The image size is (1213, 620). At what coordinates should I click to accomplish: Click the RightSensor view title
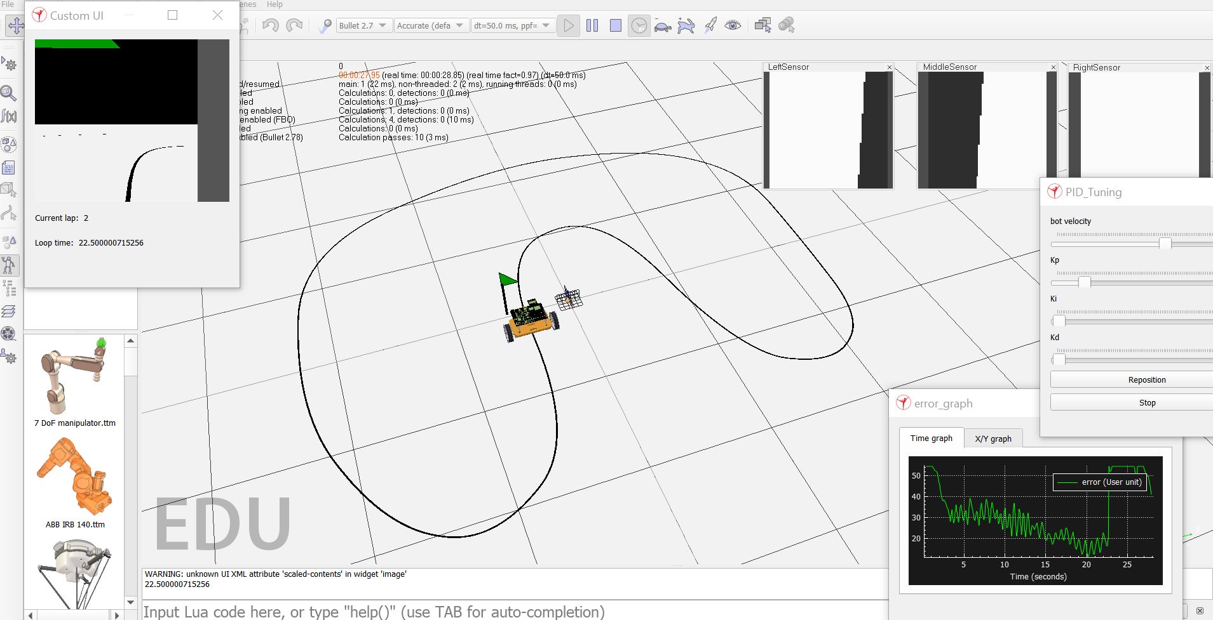(x=1097, y=67)
